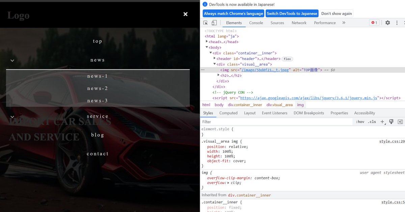Open the blog menu link
Screen dimensions: 405x212
coord(98,135)
